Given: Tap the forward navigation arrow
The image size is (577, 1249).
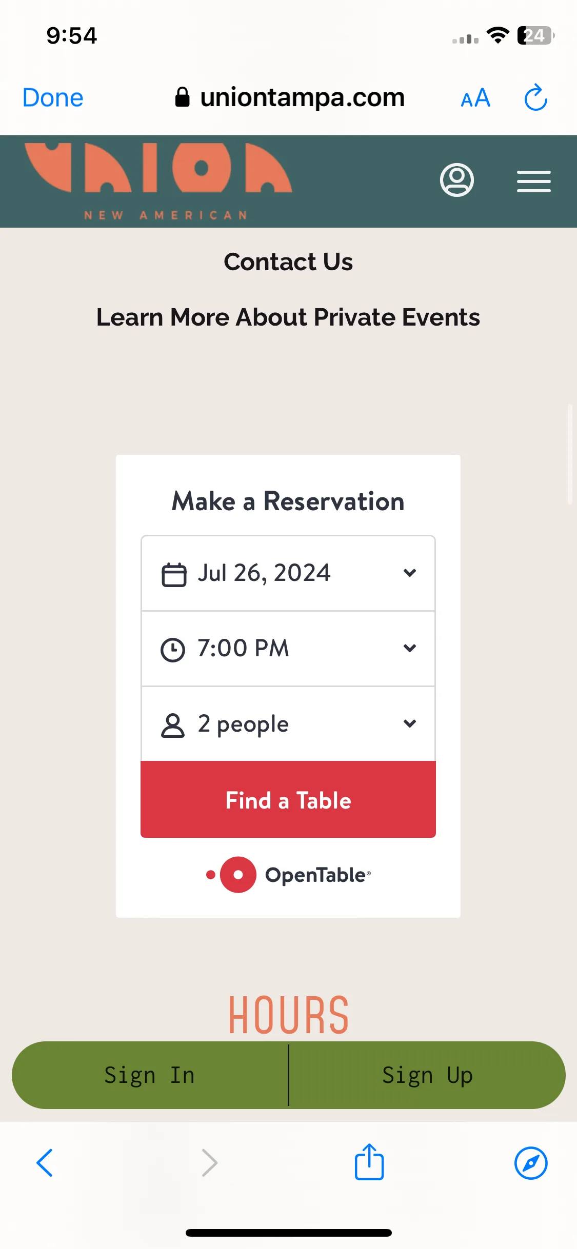Looking at the screenshot, I should pyautogui.click(x=209, y=1163).
